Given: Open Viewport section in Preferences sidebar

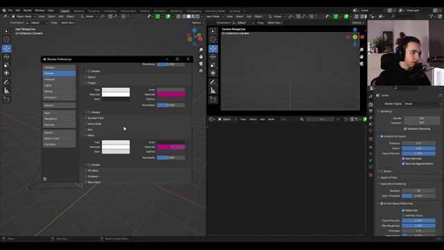Looking at the screenshot, I should (x=59, y=79).
